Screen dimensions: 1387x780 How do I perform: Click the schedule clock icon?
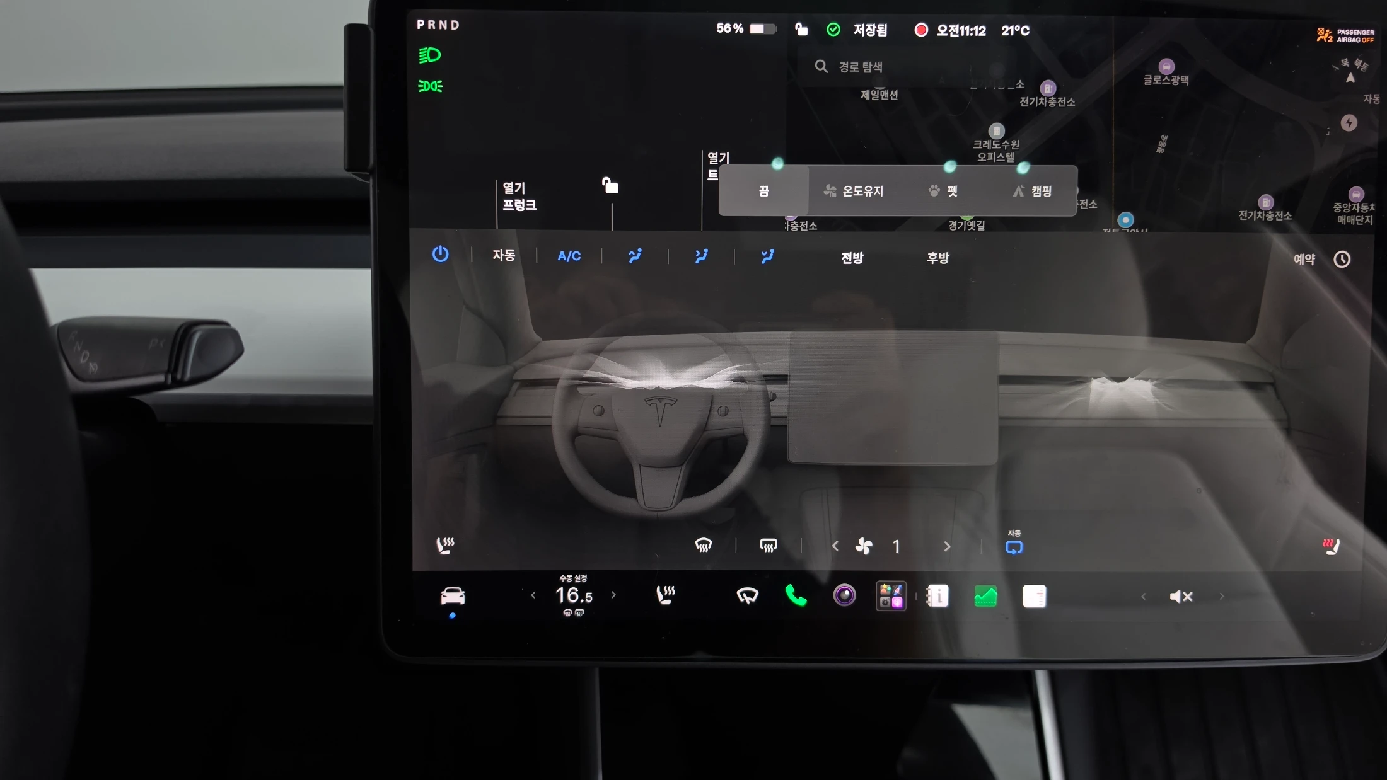click(1342, 259)
